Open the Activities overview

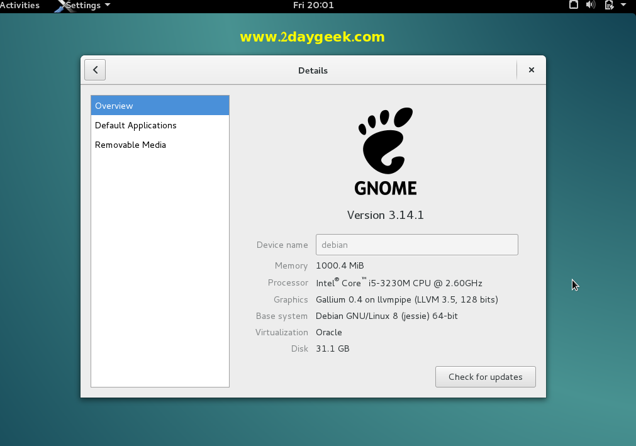click(20, 5)
